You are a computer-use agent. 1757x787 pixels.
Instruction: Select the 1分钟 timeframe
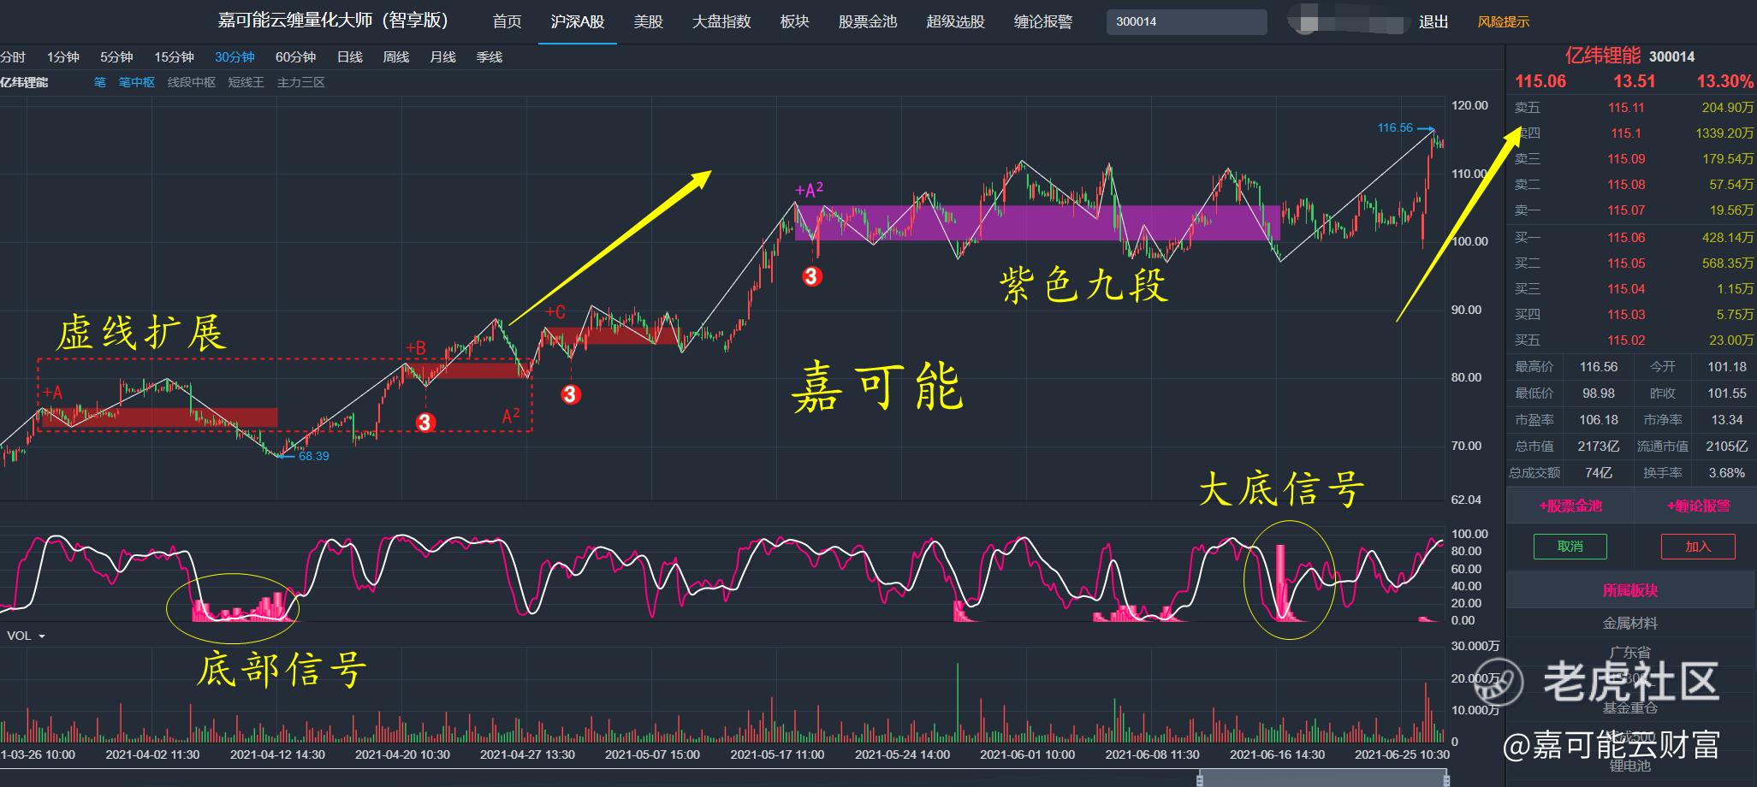63,57
